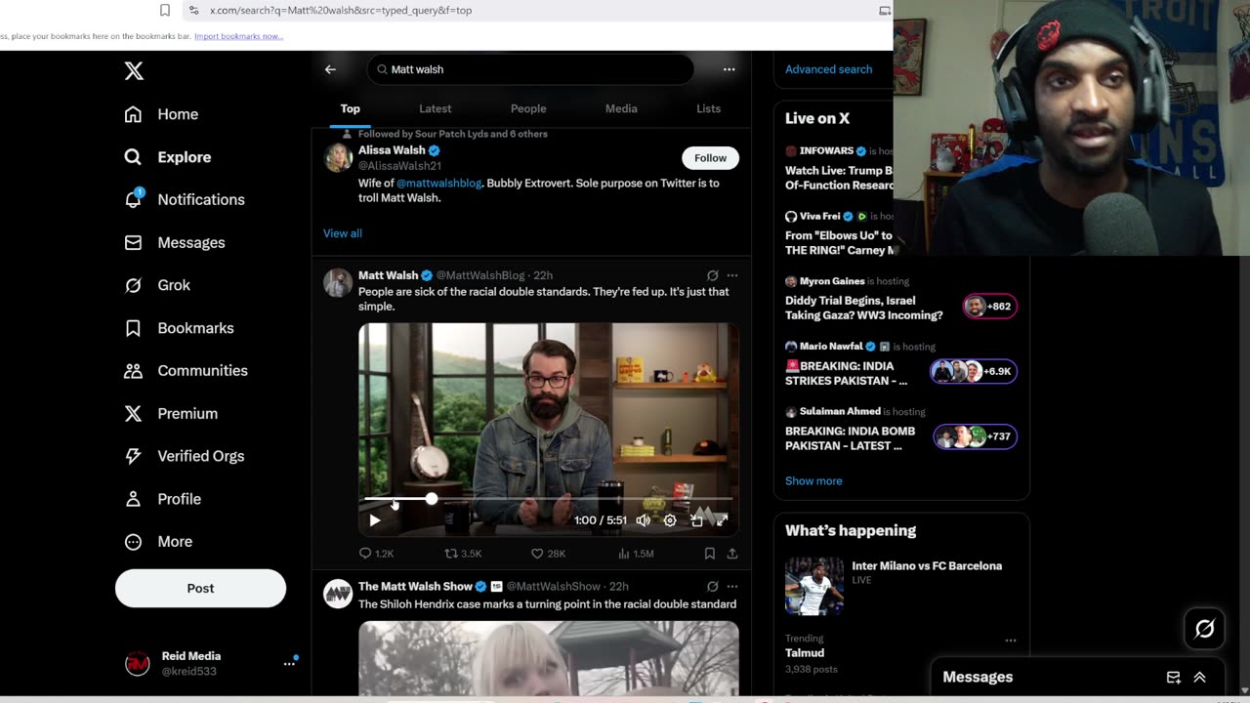
Task: Switch to the Latest tab
Action: (x=435, y=108)
